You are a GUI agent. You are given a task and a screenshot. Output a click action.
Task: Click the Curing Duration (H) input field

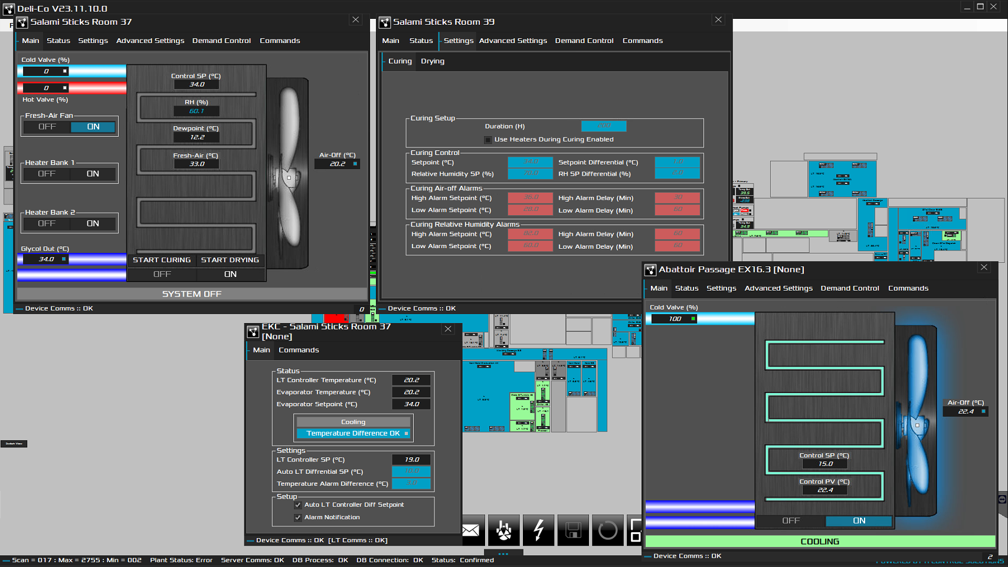604,126
